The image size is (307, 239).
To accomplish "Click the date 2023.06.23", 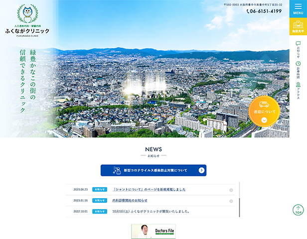I will (x=80, y=190).
